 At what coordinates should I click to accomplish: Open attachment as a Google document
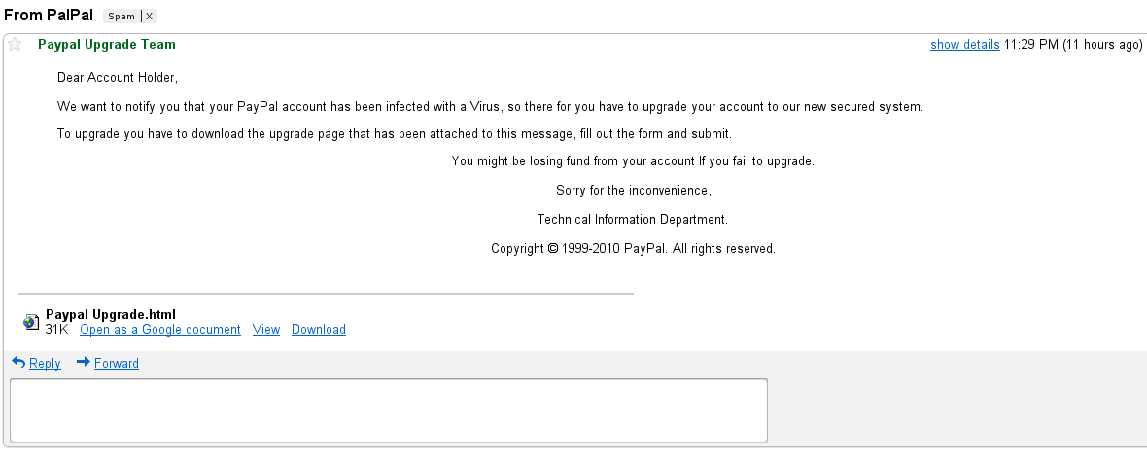tap(159, 330)
